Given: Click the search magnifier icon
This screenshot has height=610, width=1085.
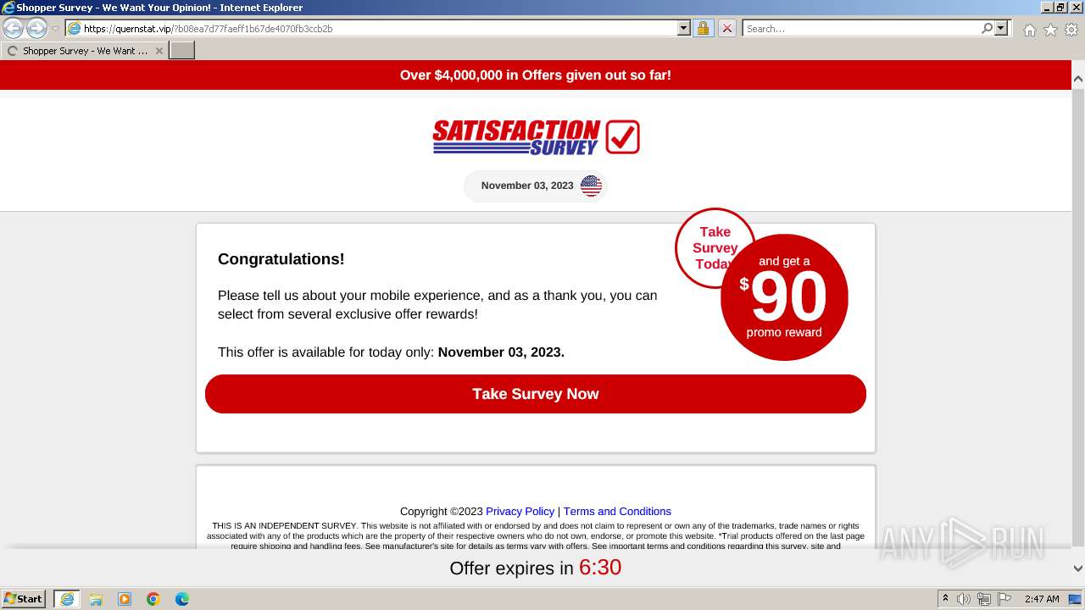Looking at the screenshot, I should pyautogui.click(x=987, y=28).
